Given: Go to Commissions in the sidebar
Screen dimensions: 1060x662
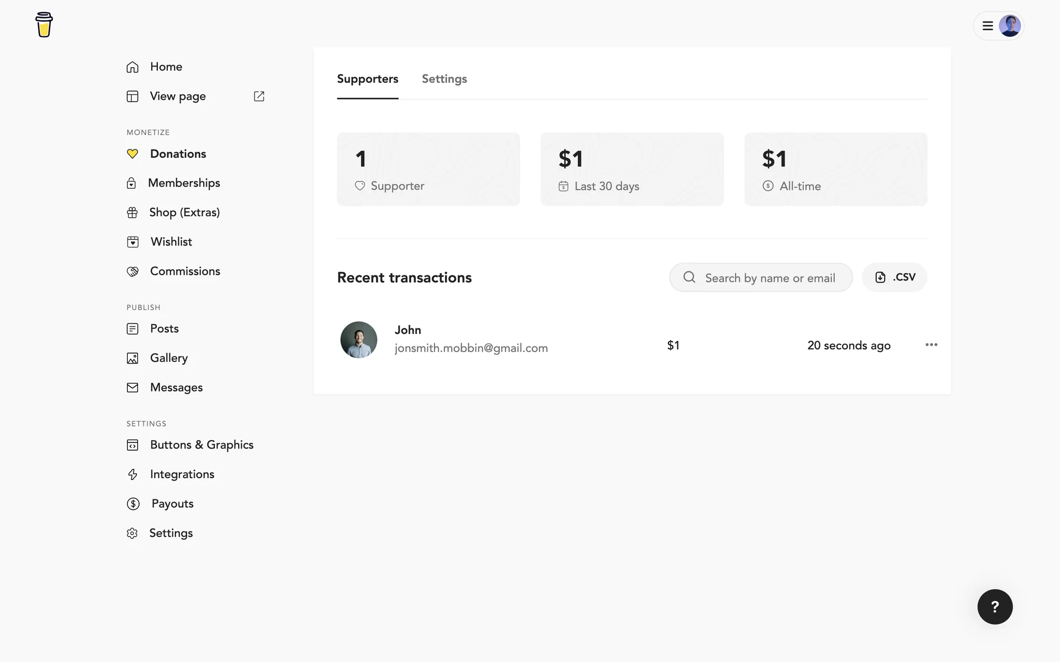Looking at the screenshot, I should pos(185,271).
